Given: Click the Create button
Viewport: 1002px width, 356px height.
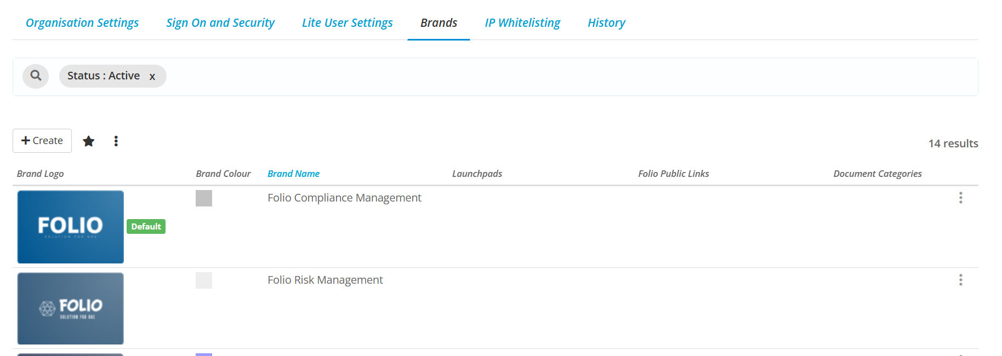Looking at the screenshot, I should point(42,141).
